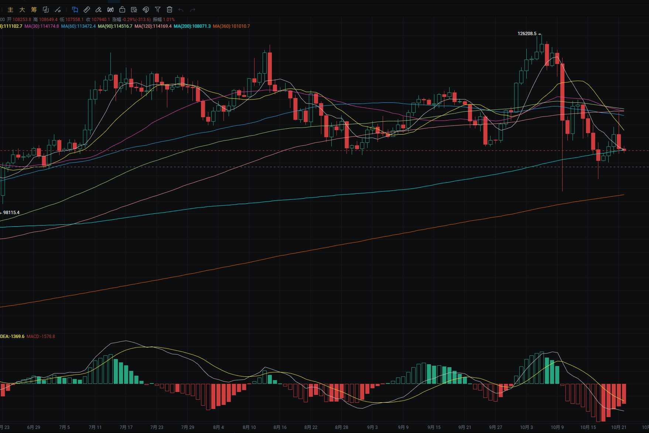This screenshot has width=649, height=433.
Task: Click the MA(200) indicator label
Action: pos(192,26)
